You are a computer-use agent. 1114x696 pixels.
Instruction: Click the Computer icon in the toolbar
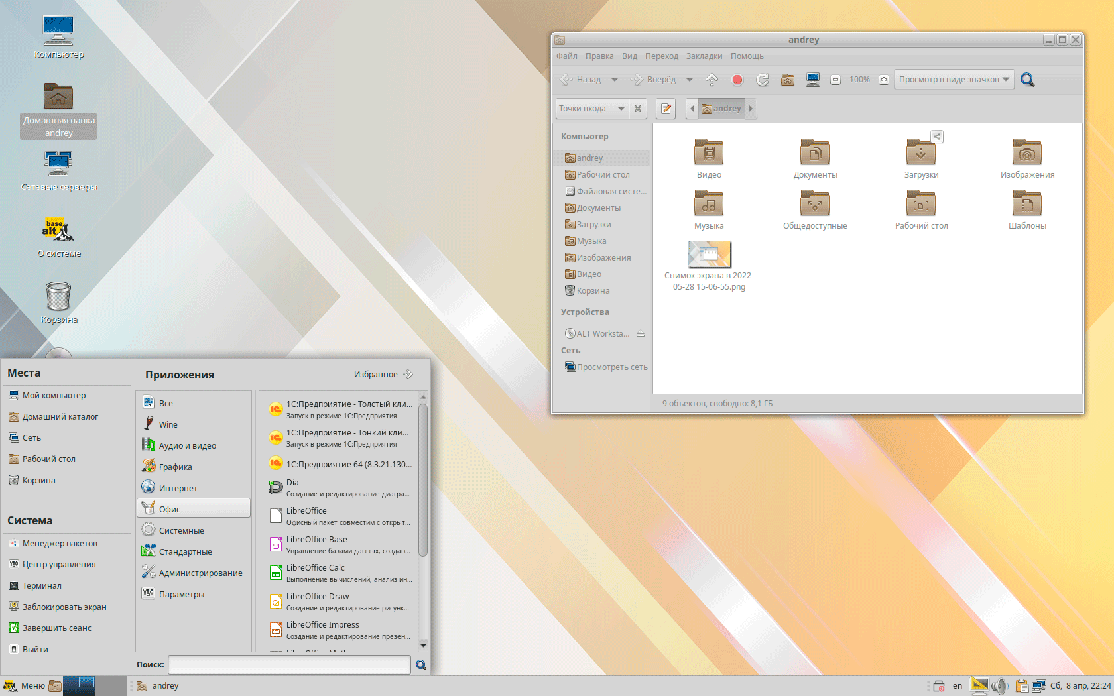pos(813,80)
